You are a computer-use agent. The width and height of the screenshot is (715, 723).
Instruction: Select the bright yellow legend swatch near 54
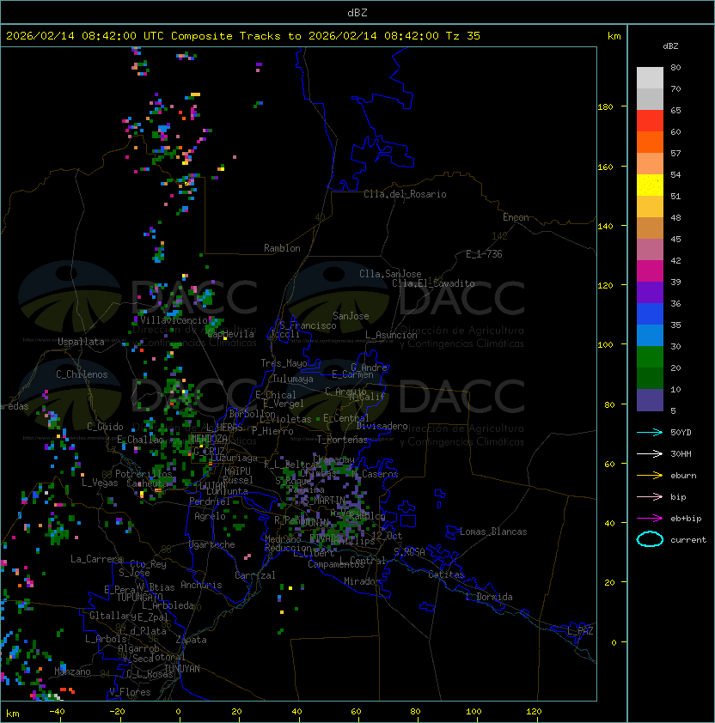tap(650, 185)
